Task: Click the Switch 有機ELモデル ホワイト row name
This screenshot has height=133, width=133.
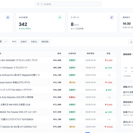Action: [15, 83]
